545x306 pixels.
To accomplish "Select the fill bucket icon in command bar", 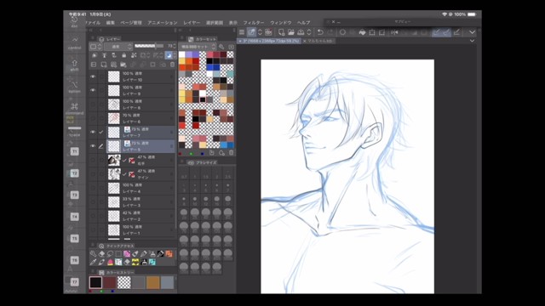I will pyautogui.click(x=362, y=32).
